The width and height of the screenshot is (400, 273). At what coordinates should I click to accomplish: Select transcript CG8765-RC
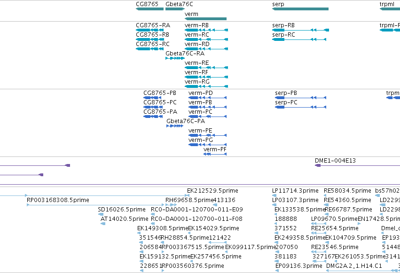point(150,49)
